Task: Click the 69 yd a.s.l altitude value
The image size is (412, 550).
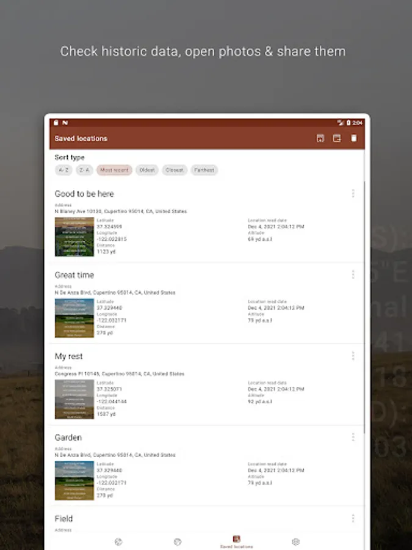Action: click(260, 239)
